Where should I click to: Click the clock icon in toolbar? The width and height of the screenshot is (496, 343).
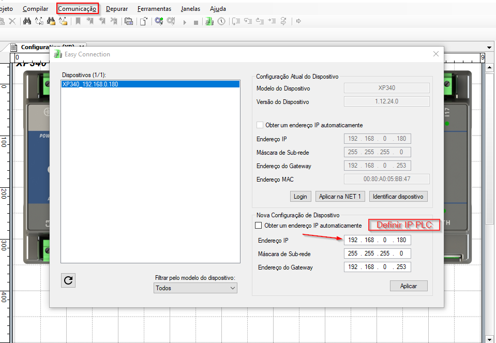point(221,21)
